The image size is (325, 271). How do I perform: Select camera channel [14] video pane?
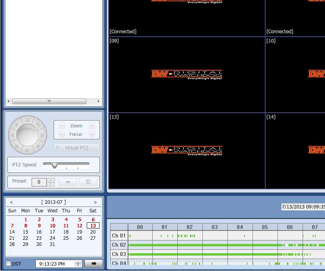tap(295, 151)
